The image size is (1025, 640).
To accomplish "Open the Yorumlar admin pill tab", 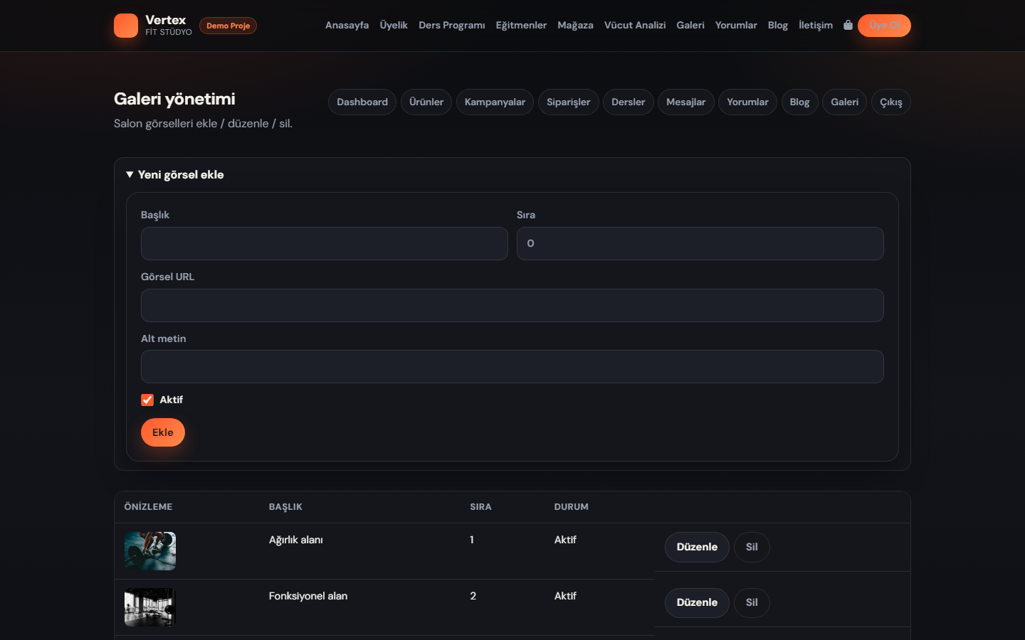I will click(747, 102).
